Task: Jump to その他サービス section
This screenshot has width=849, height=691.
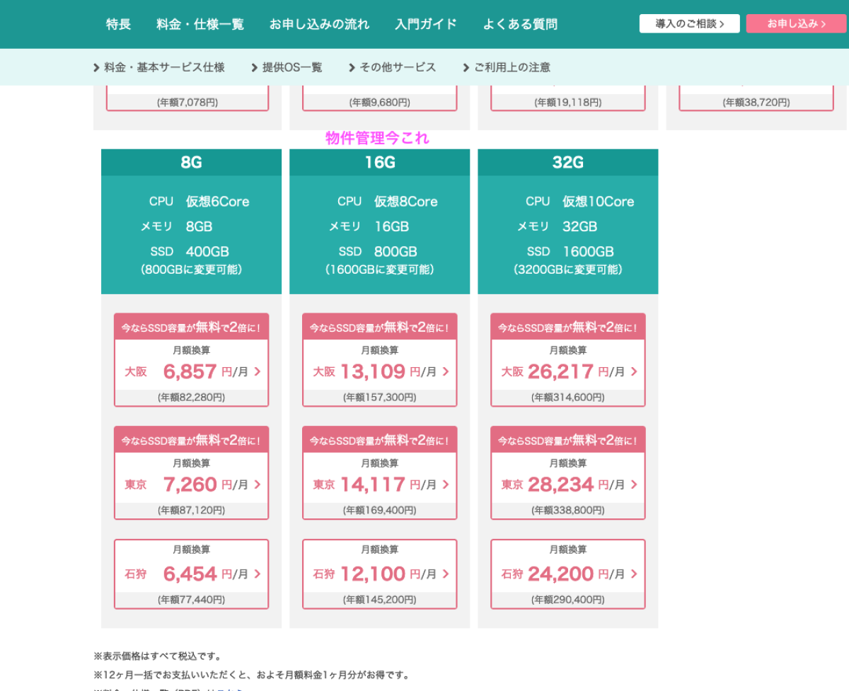Action: point(392,68)
